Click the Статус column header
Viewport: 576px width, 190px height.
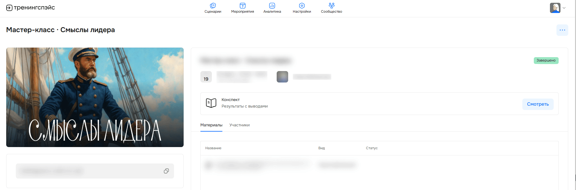tap(372, 148)
